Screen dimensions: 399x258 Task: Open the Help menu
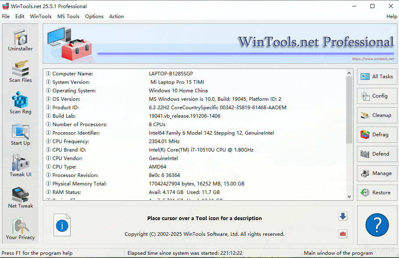coord(392,16)
